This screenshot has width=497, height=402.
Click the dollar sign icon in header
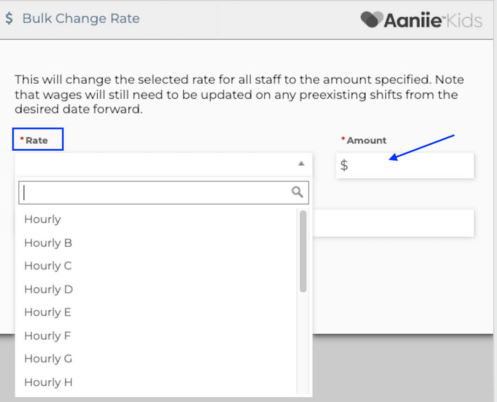click(9, 19)
